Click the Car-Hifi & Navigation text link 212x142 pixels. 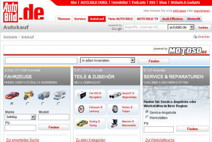tap(95, 95)
